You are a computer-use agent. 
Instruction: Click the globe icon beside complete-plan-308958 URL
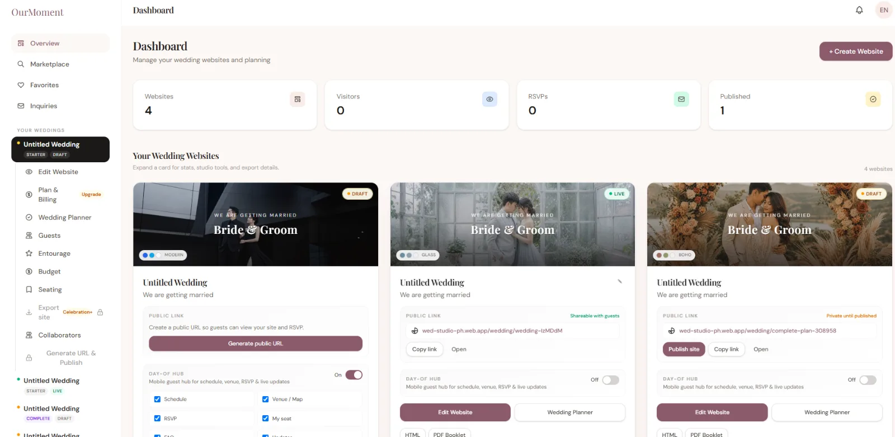(672, 331)
